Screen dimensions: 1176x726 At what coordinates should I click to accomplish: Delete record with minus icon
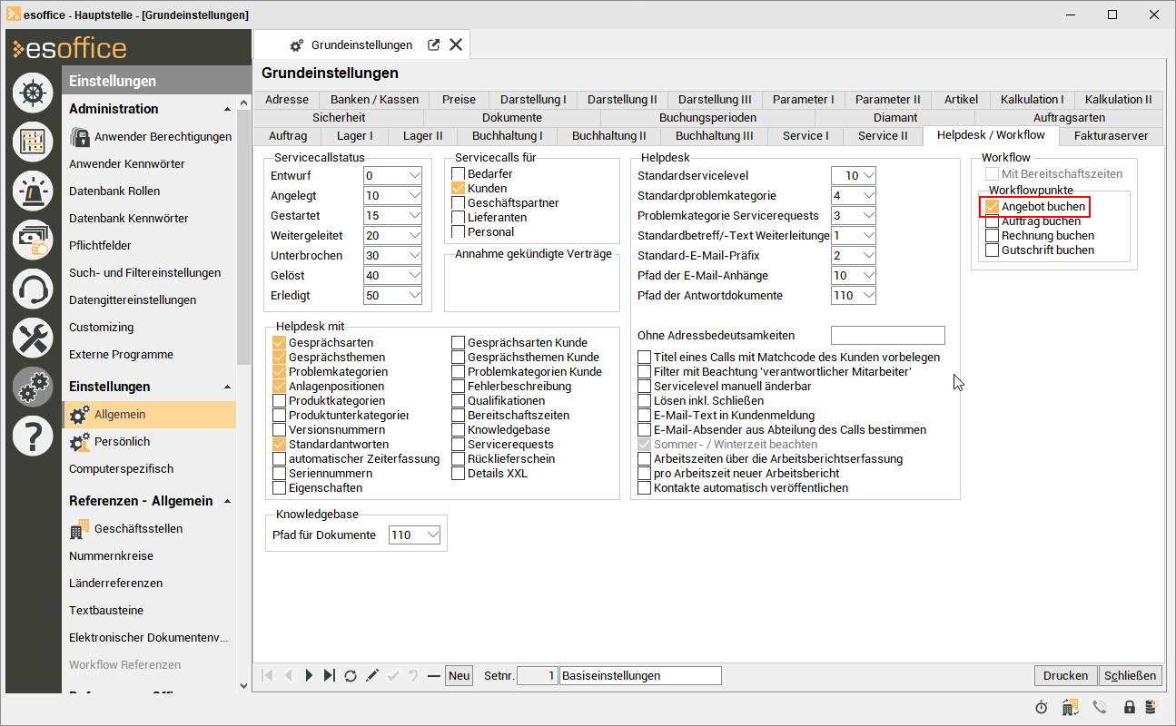(x=433, y=675)
